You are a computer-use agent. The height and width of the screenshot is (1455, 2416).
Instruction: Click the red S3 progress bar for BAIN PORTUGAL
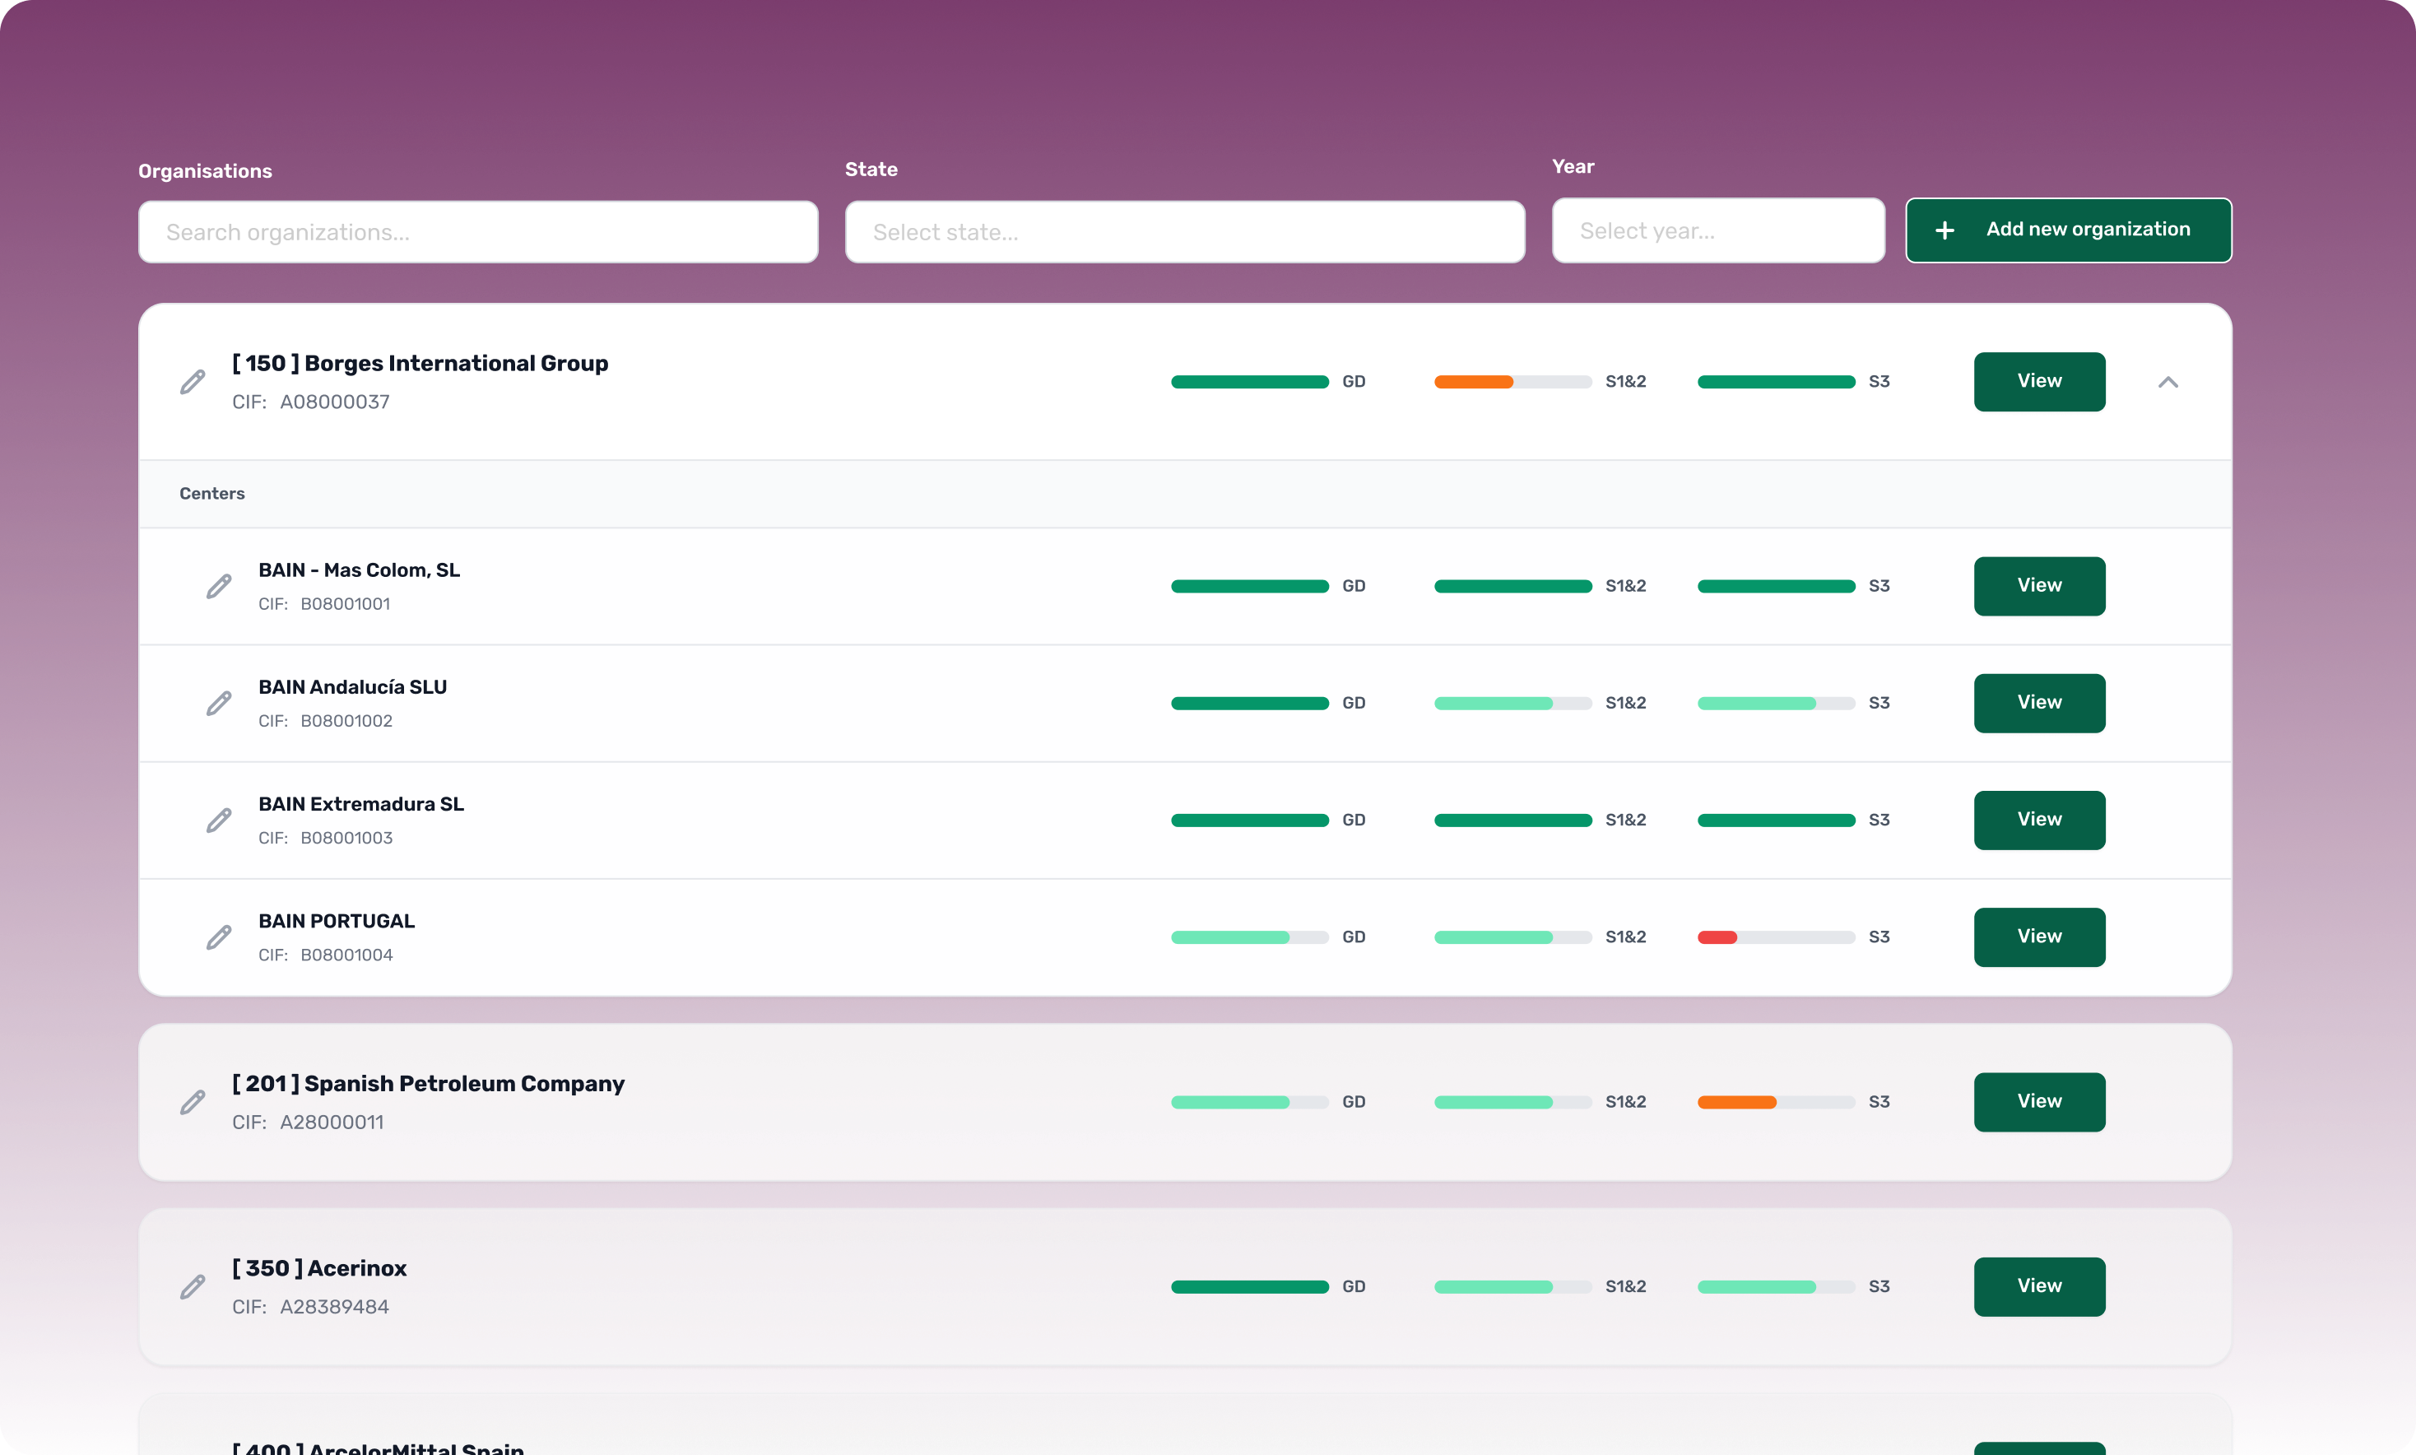pos(1717,937)
